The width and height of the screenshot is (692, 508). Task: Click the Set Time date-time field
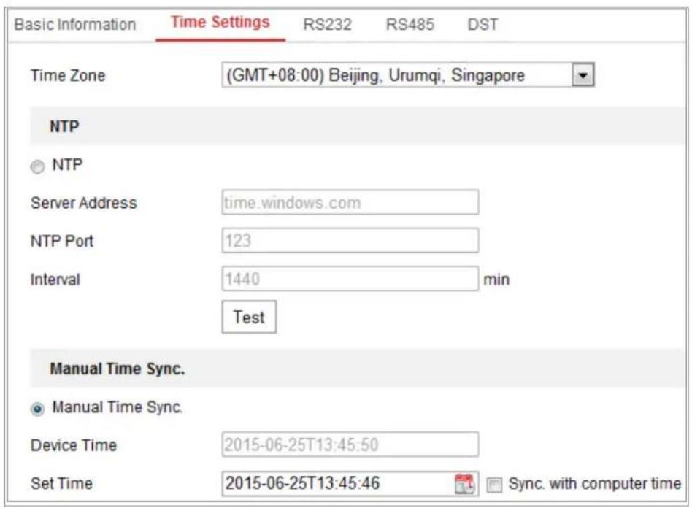click(350, 484)
